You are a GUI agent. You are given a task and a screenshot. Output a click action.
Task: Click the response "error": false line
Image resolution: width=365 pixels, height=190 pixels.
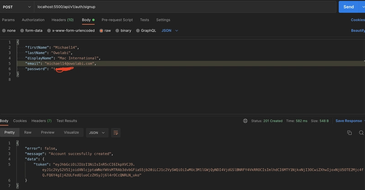coord(41,149)
